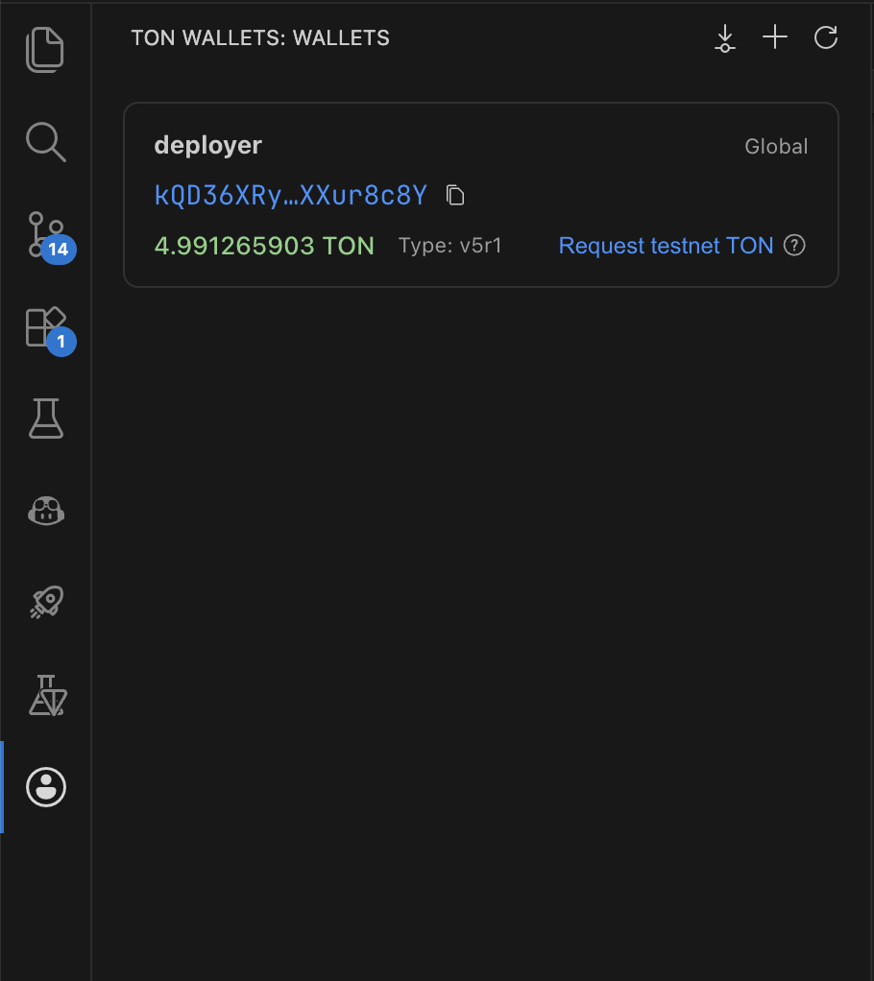Add a new wallet with plus icon
This screenshot has height=981, width=874.
point(774,38)
